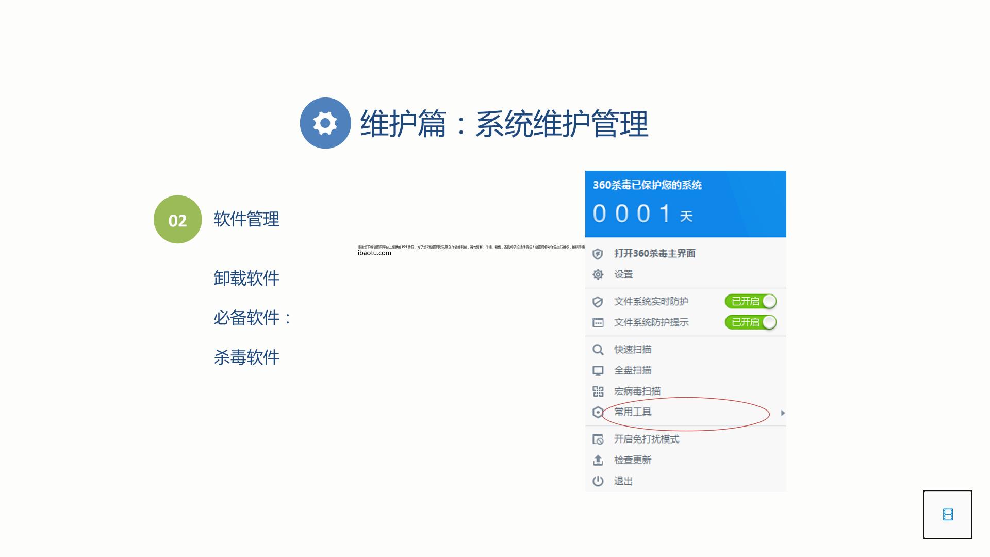The image size is (990, 557).
Task: Click the settings gear icon in the menu
Action: (x=598, y=274)
